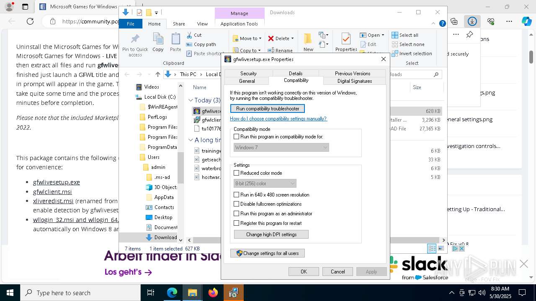Click Change settings for all users
The width and height of the screenshot is (536, 301).
point(268,253)
